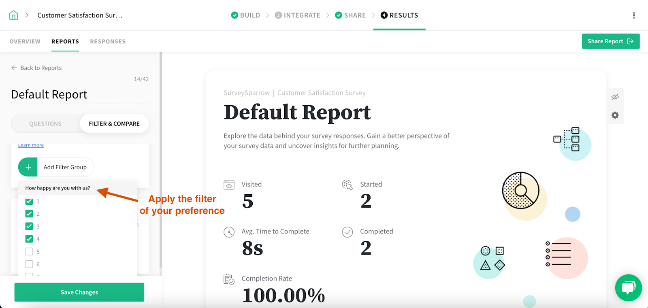Toggle report visibility with crossed-eye icon
Screen dimensions: 648x308
click(615, 97)
